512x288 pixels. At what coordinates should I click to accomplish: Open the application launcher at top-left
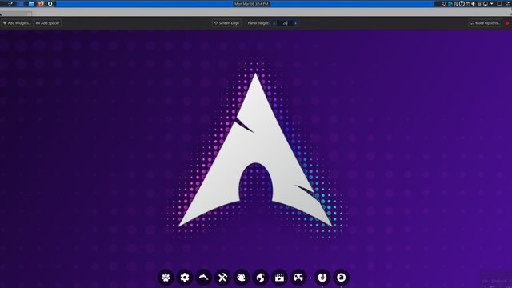point(10,3)
